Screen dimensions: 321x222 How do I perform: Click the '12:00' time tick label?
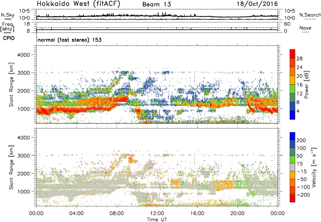(157, 214)
